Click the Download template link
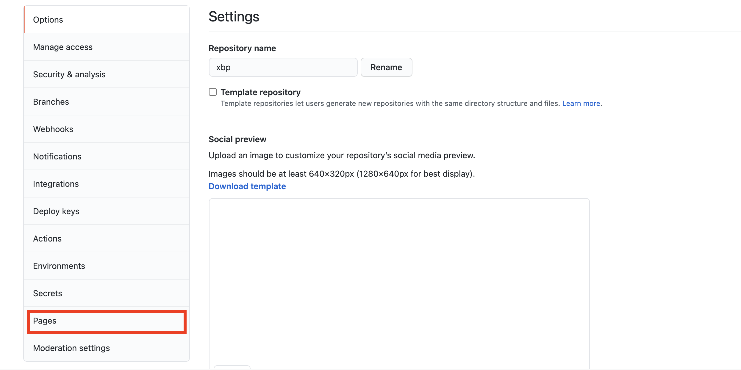 click(247, 186)
